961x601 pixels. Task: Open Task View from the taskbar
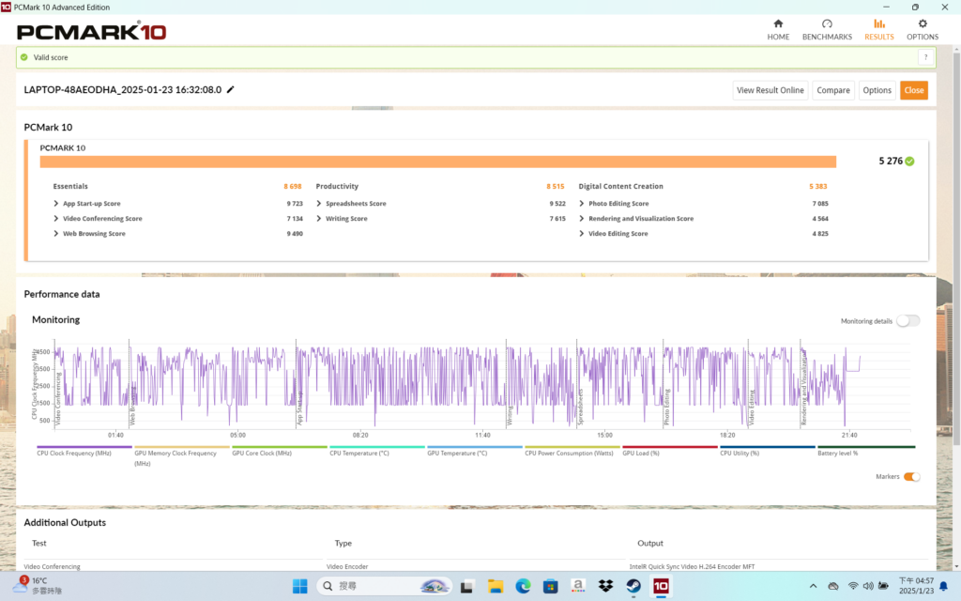pos(466,586)
